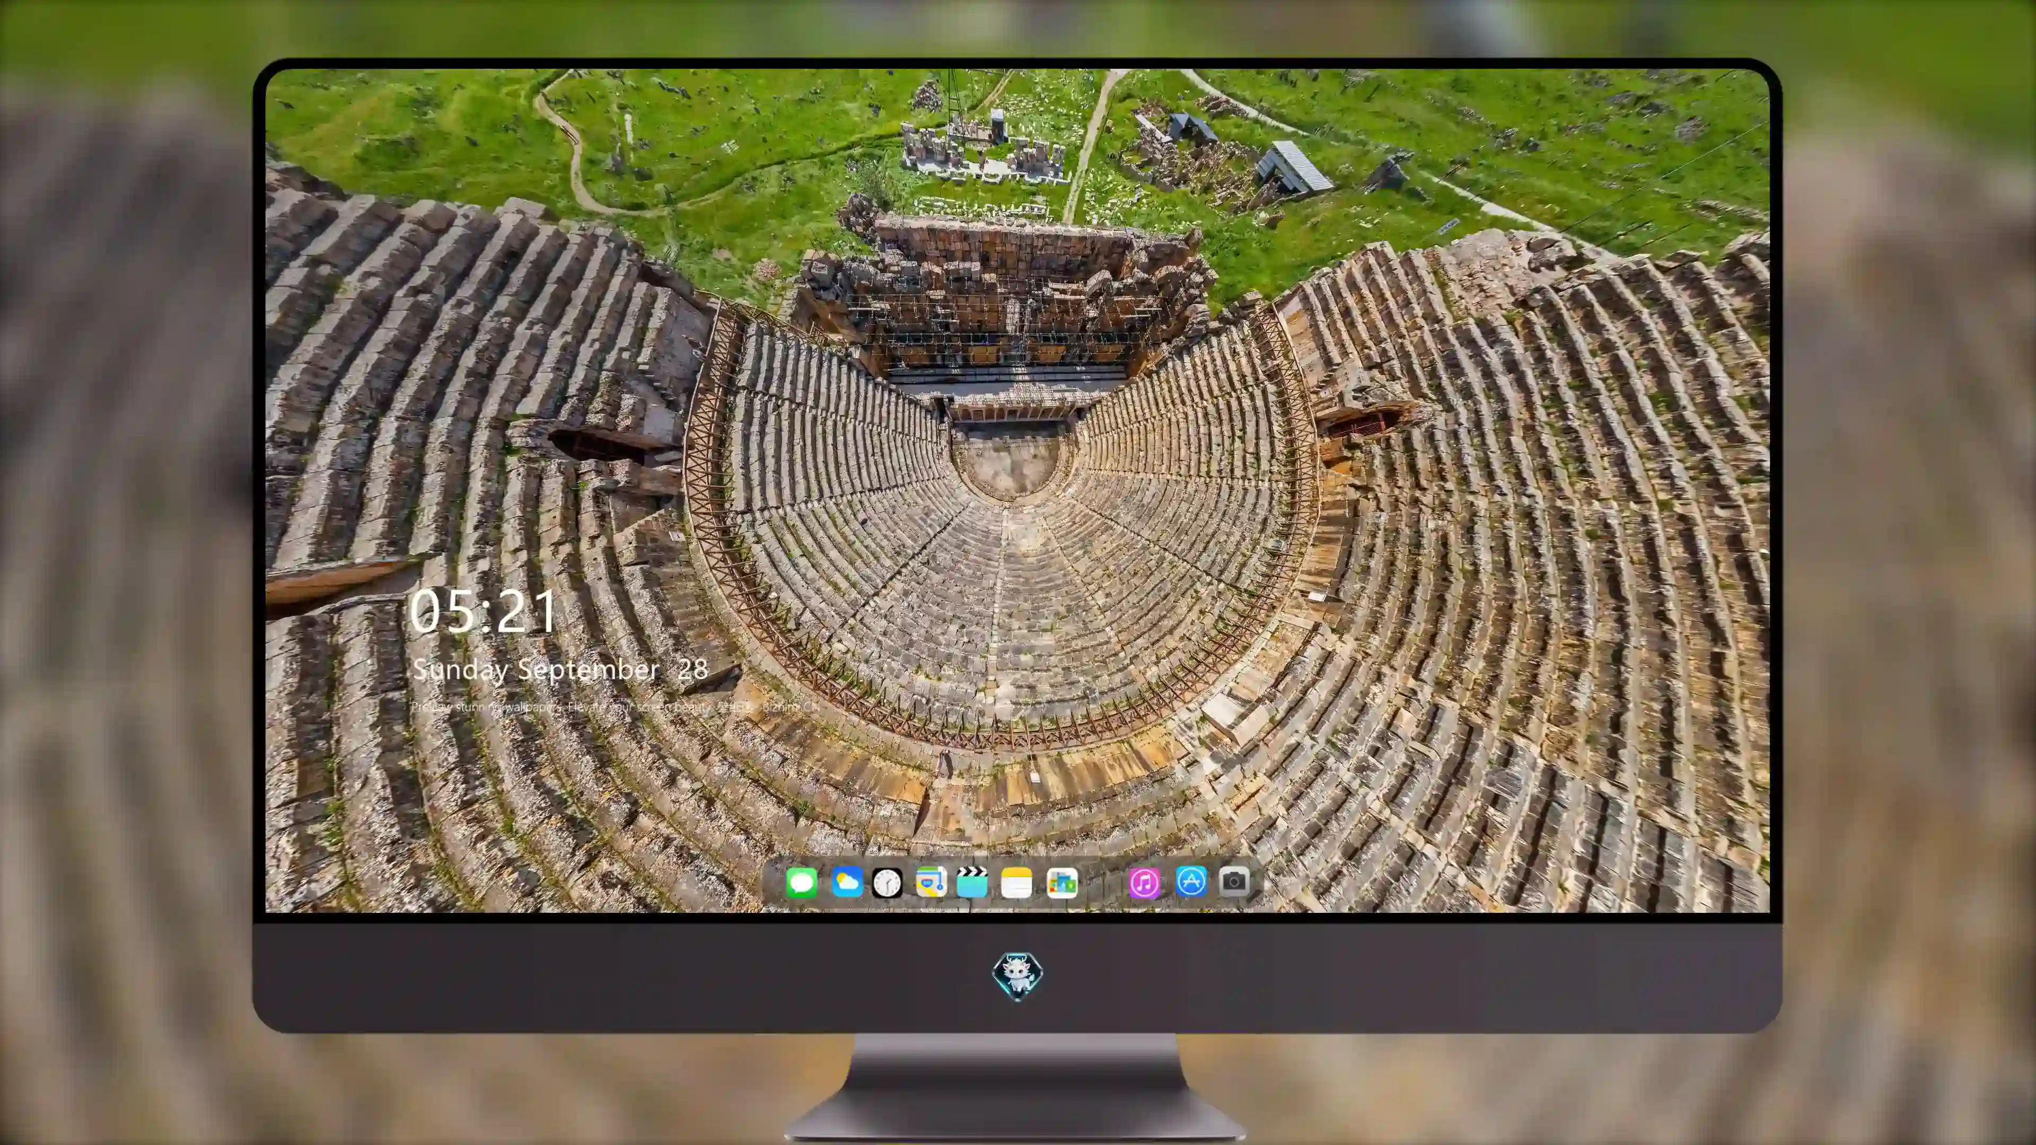This screenshot has width=2036, height=1145.
Task: Open the Camera app in the dock
Action: tap(1234, 882)
